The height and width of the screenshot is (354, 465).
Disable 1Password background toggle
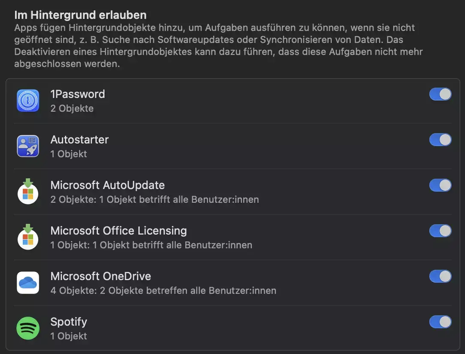coord(440,94)
